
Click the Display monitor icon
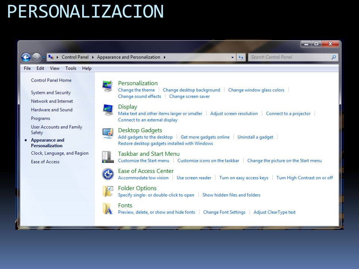108,110
